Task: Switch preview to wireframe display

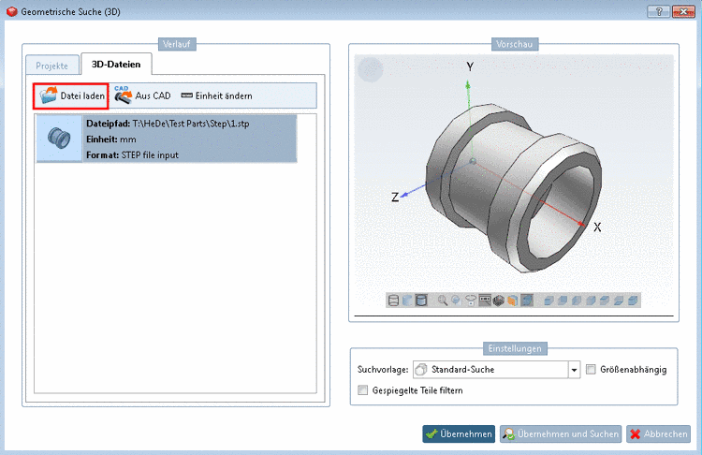Action: [393, 300]
